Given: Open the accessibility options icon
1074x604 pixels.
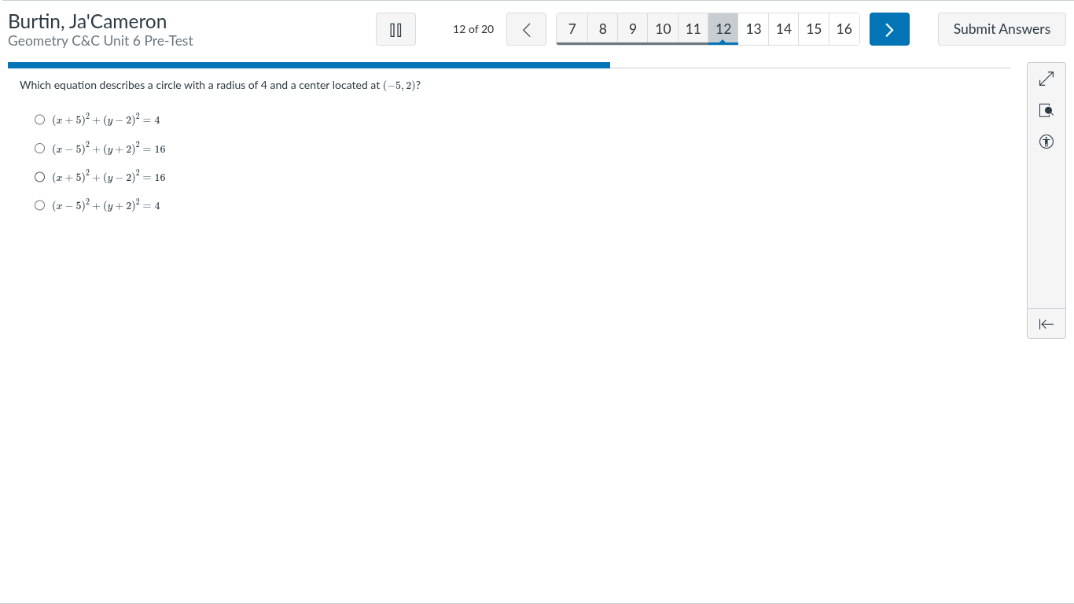Looking at the screenshot, I should tap(1046, 142).
